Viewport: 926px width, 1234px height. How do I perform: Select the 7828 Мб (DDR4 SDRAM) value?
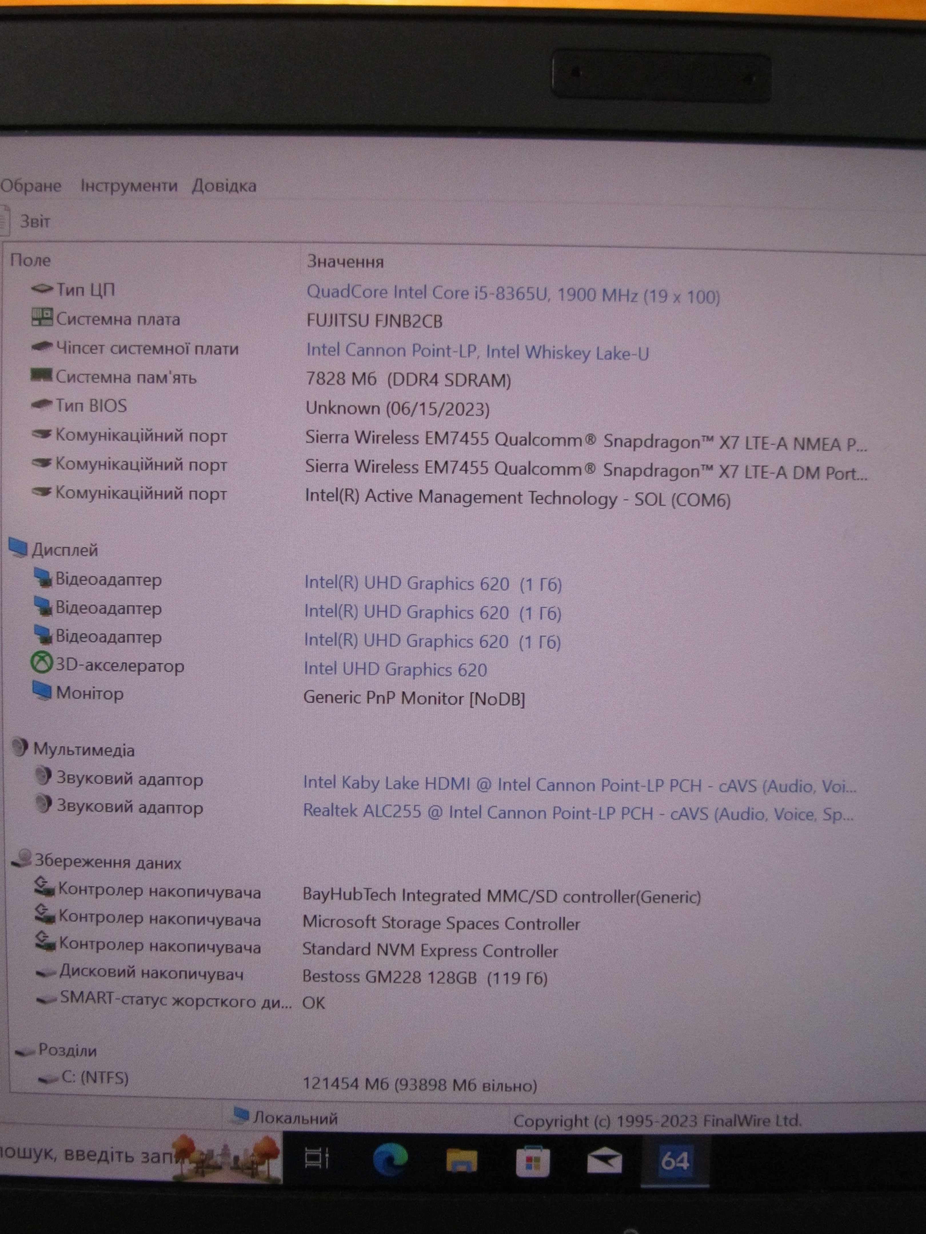tap(408, 379)
